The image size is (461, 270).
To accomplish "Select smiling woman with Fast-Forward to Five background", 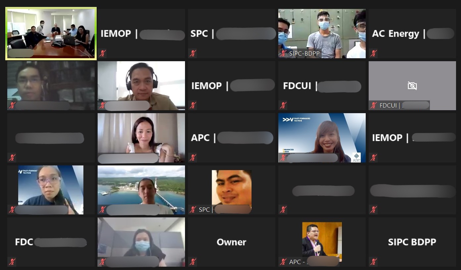I will tap(322, 138).
